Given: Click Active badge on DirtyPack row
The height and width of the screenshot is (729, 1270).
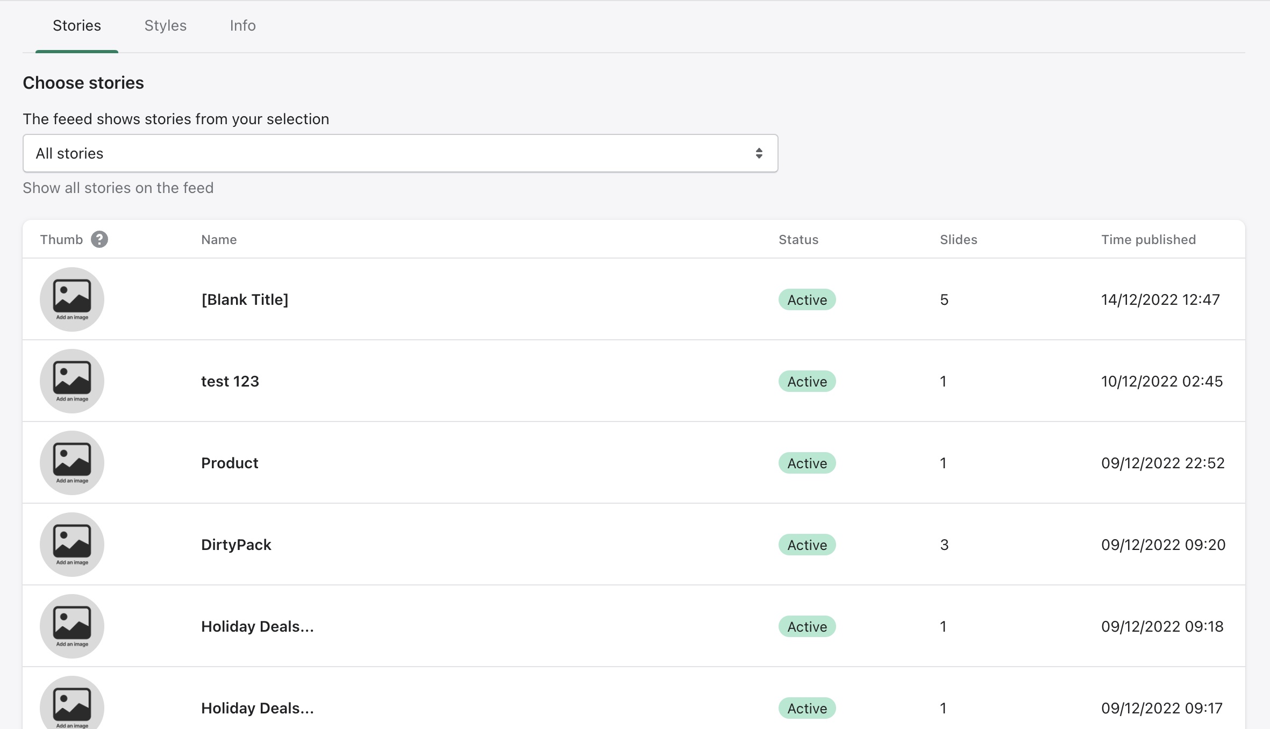Looking at the screenshot, I should [807, 545].
